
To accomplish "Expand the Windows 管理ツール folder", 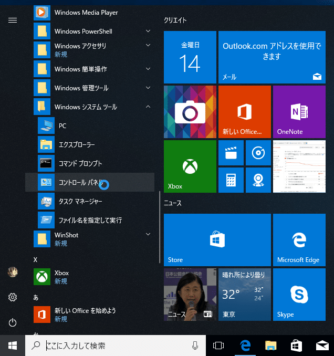I will (x=90, y=88).
